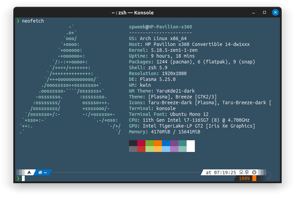The image size is (295, 202).
Task: Click the orange battery indicator block
Action: 254,178
